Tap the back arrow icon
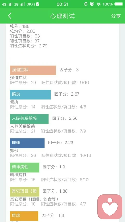 click(x=10, y=16)
